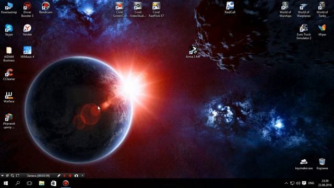Expand the recorder bar dropdown arrow

coord(2,175)
